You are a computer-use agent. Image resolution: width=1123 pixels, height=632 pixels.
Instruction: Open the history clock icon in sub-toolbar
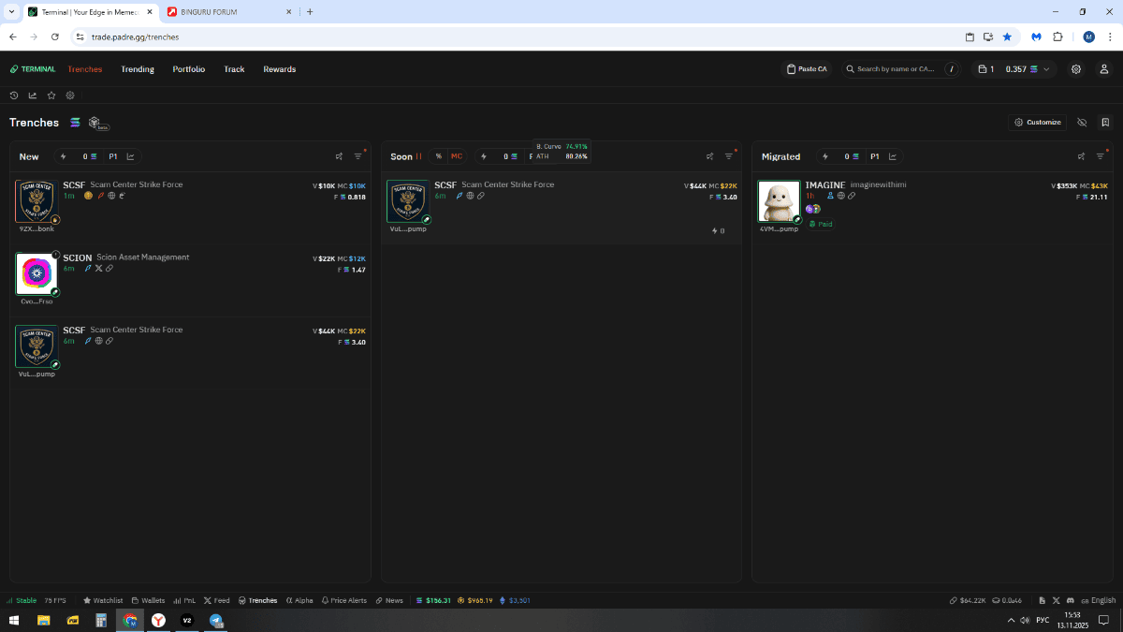14,96
